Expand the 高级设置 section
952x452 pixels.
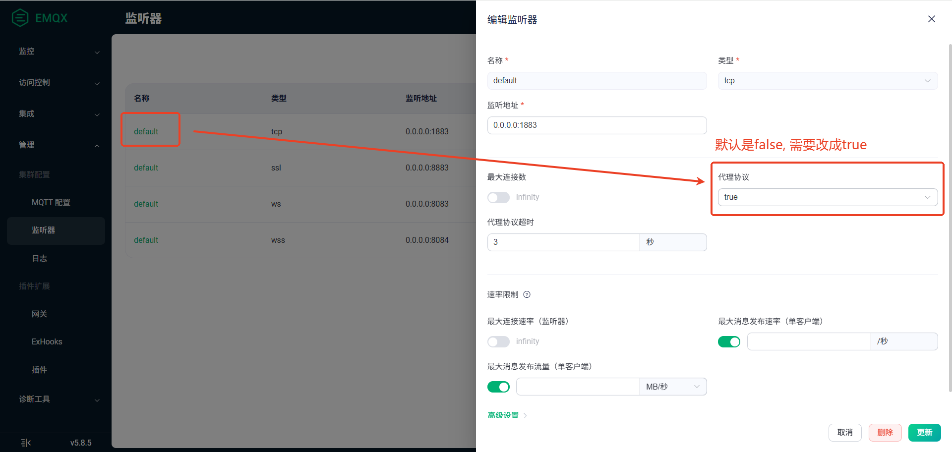[x=507, y=415]
